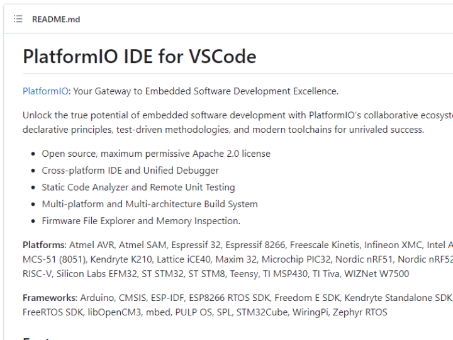
Task: Click the "Your Gateway to Embedded Software" tagline
Action: pos(206,91)
